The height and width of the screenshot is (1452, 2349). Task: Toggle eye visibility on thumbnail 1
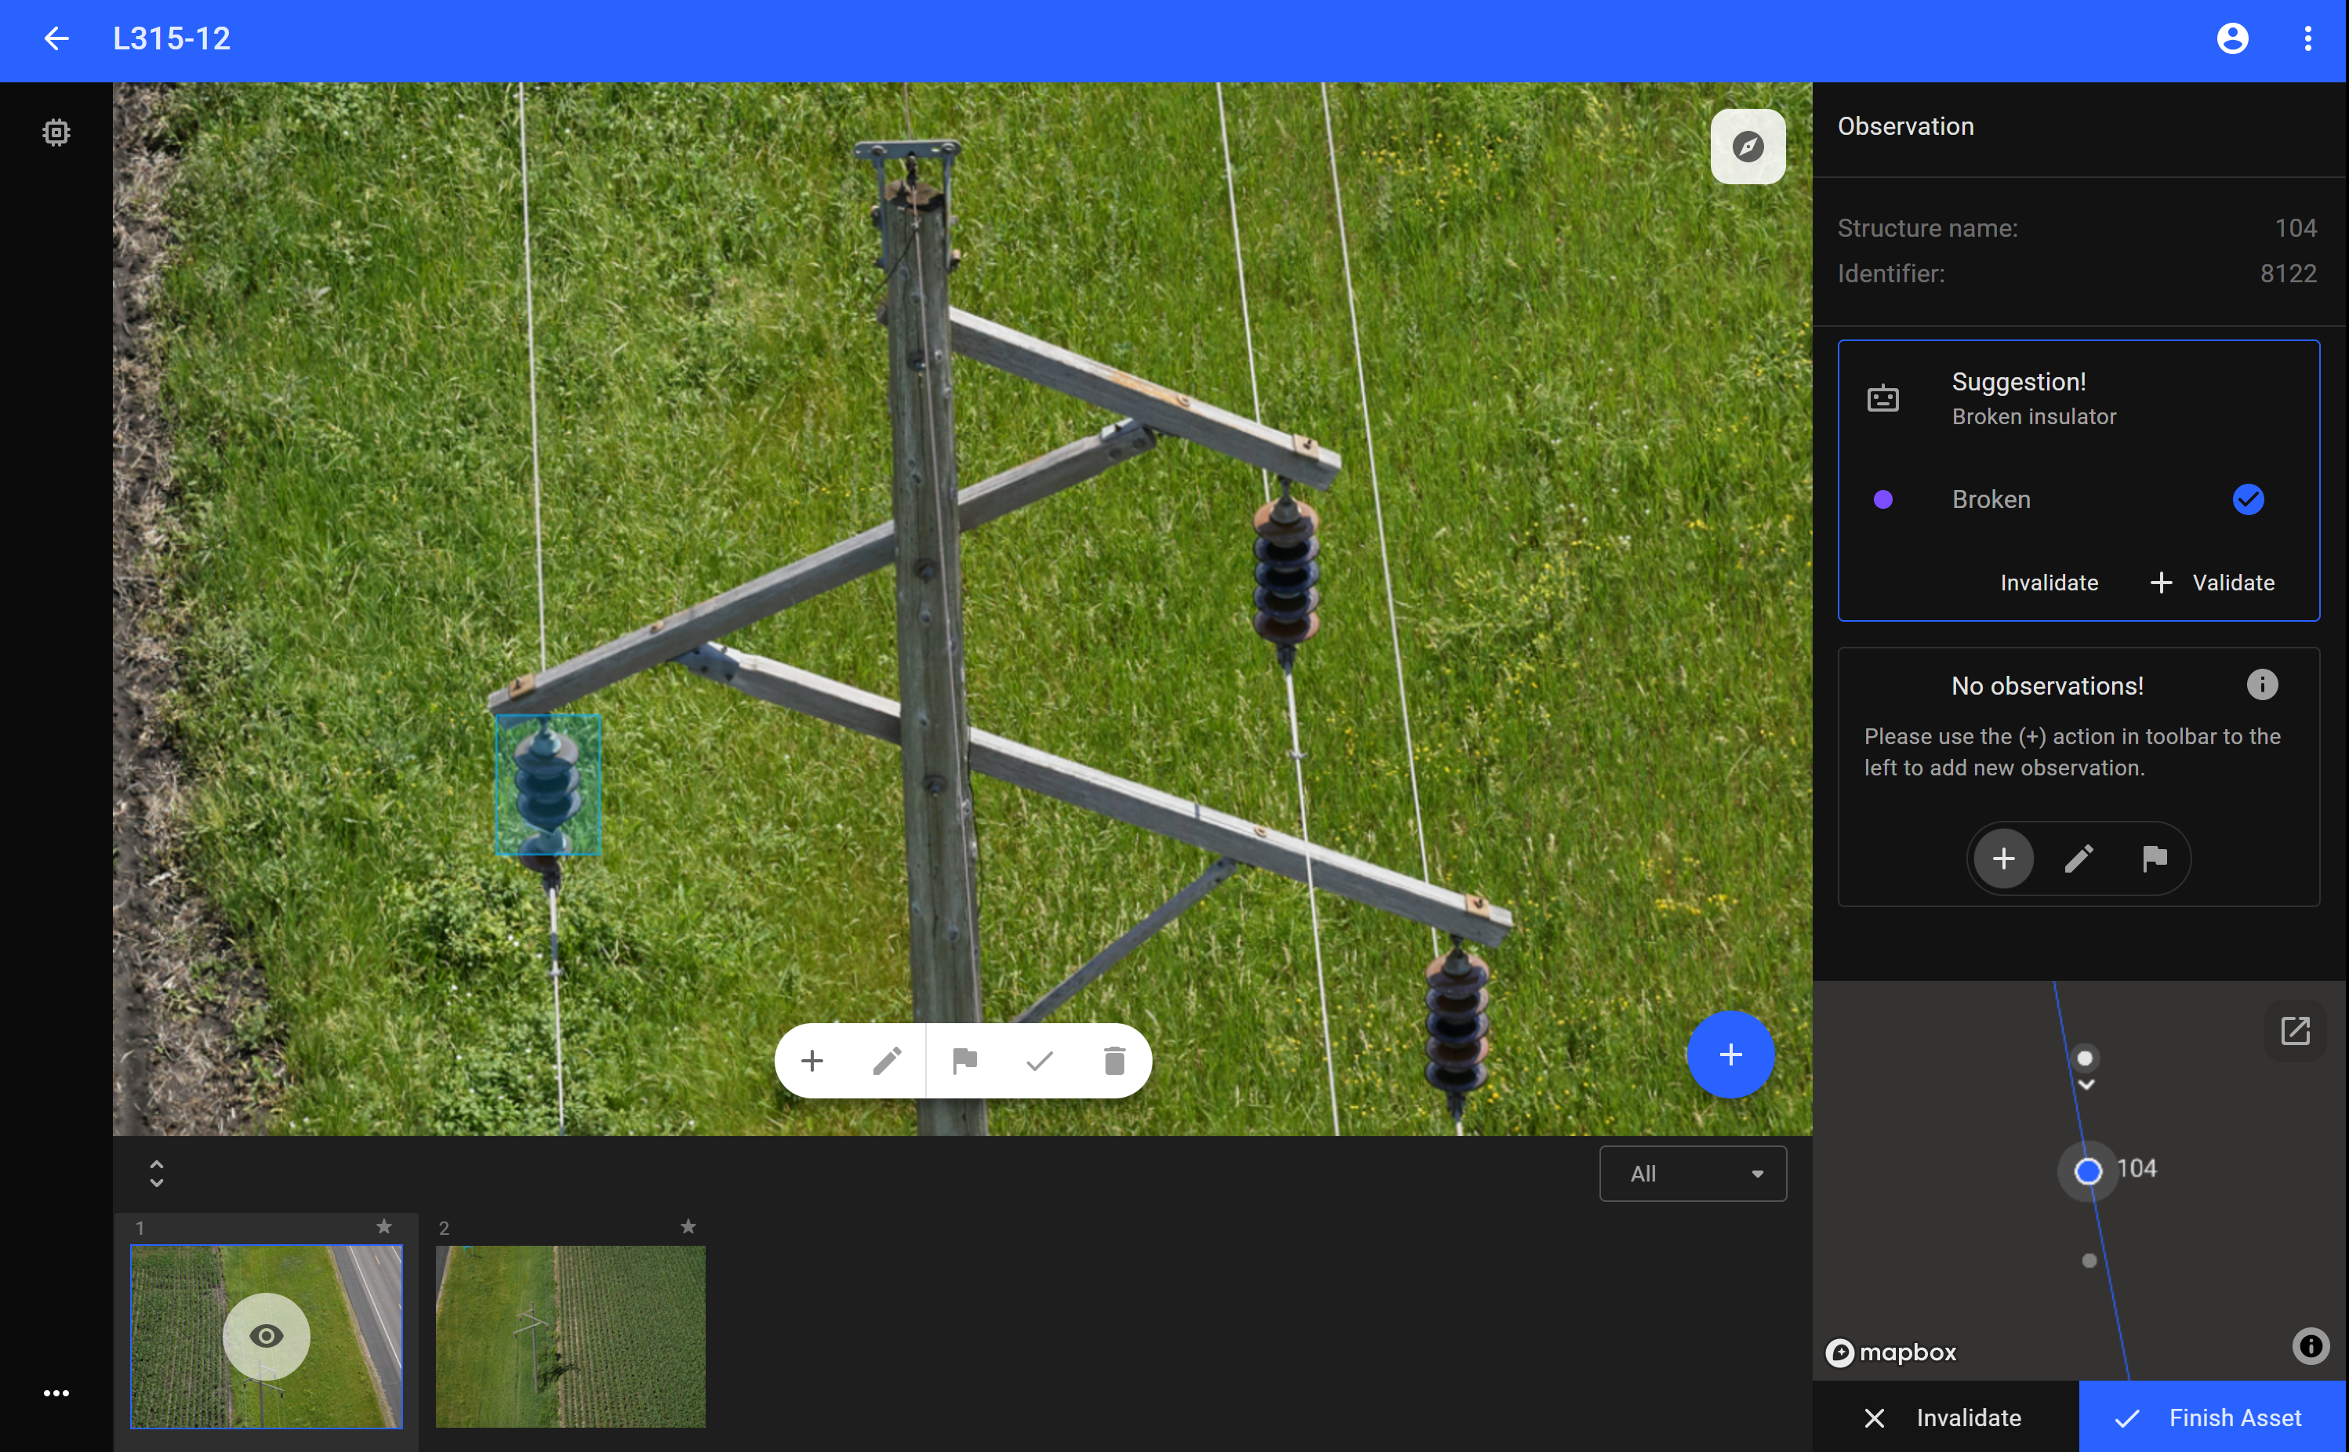266,1336
